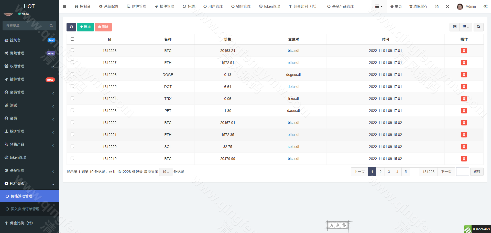Go to the 下一页 pagination button
The width and height of the screenshot is (491, 233).
[x=446, y=172]
